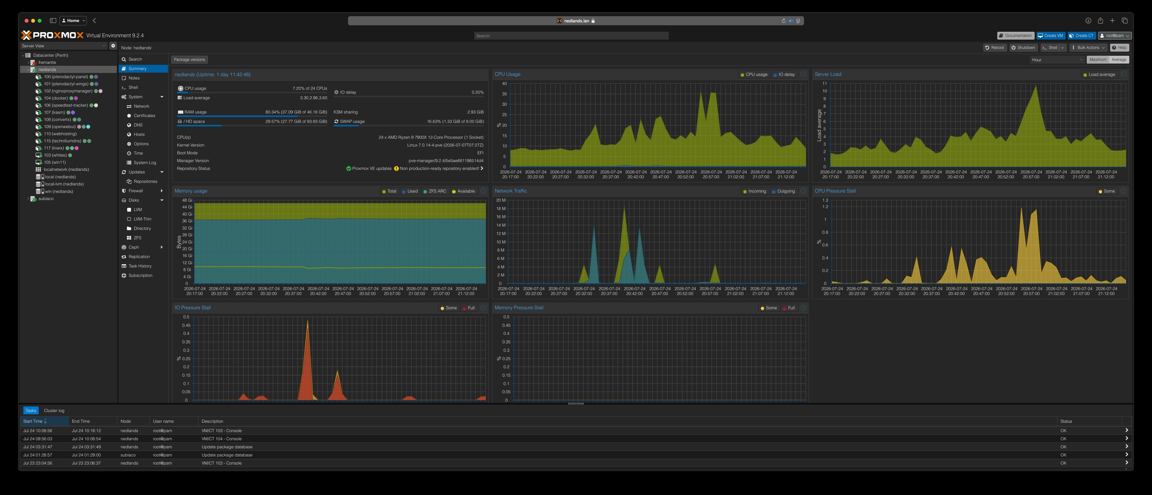Switch to the Cluster log tab
1152x495 pixels.
pos(54,410)
